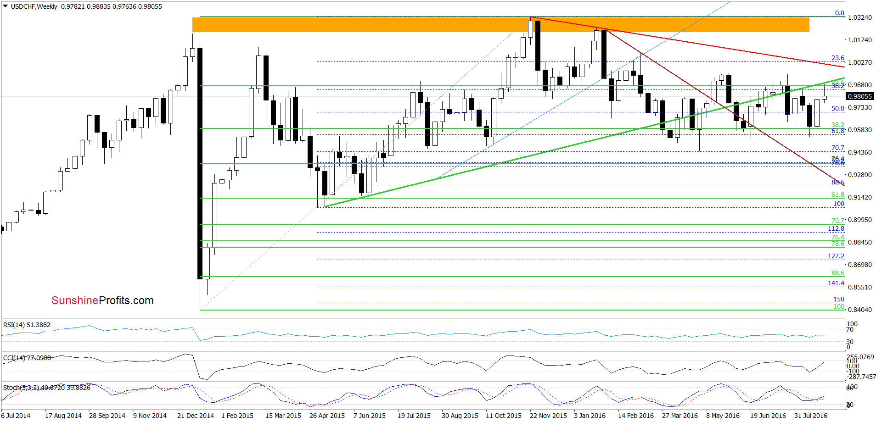
Task: Click the SunshineProfits.com watermark link
Action: point(102,300)
